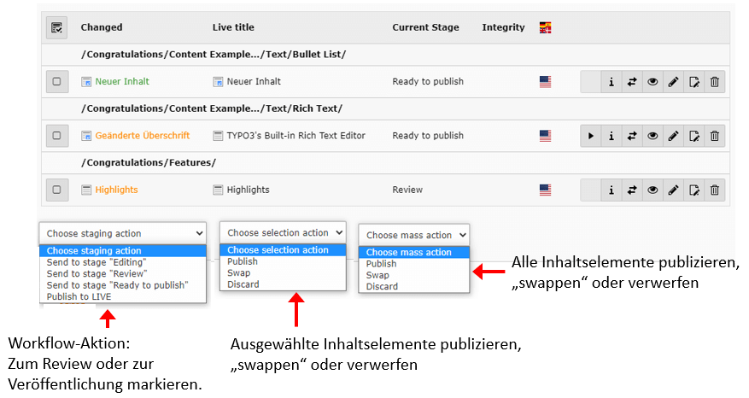Discard Highlights using the trash icon
749x398 pixels.
[715, 190]
